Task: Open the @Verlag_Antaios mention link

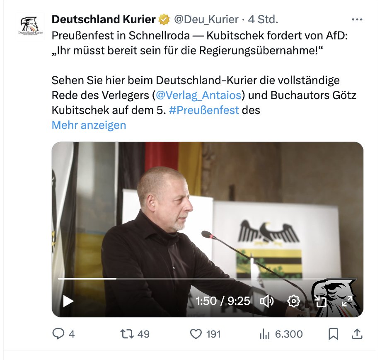Action: [198, 95]
